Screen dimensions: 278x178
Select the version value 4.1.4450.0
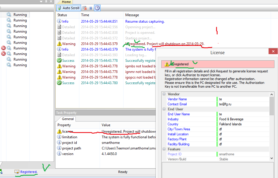tap(109, 154)
